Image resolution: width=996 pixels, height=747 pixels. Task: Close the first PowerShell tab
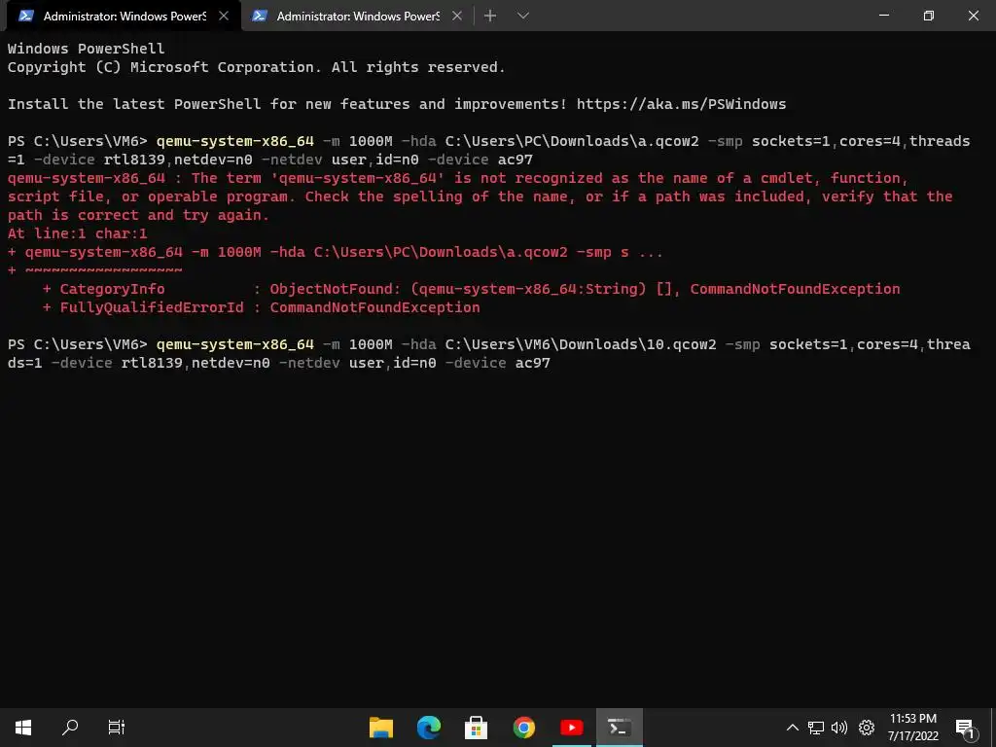coord(224,16)
